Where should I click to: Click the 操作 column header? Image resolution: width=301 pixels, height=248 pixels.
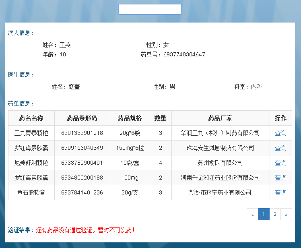[280, 118]
